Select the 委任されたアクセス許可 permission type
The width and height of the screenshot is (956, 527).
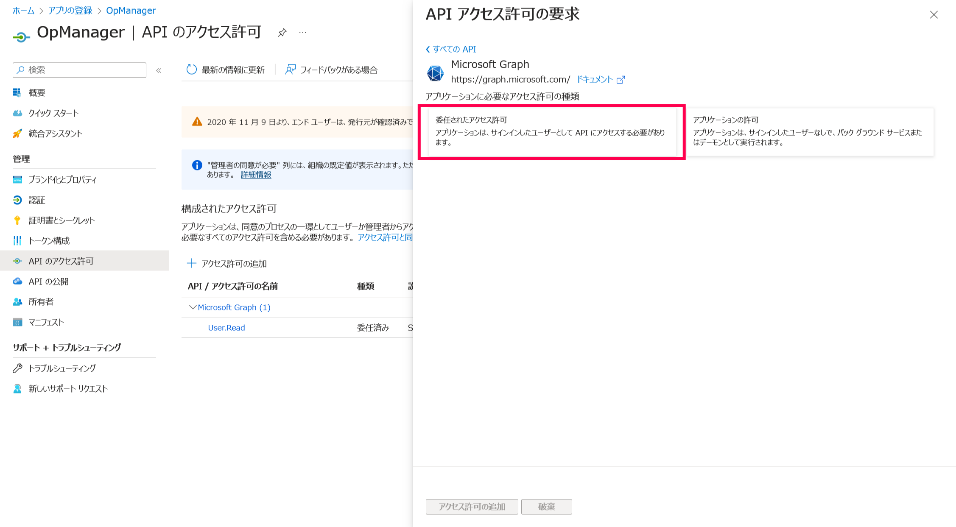pos(551,133)
